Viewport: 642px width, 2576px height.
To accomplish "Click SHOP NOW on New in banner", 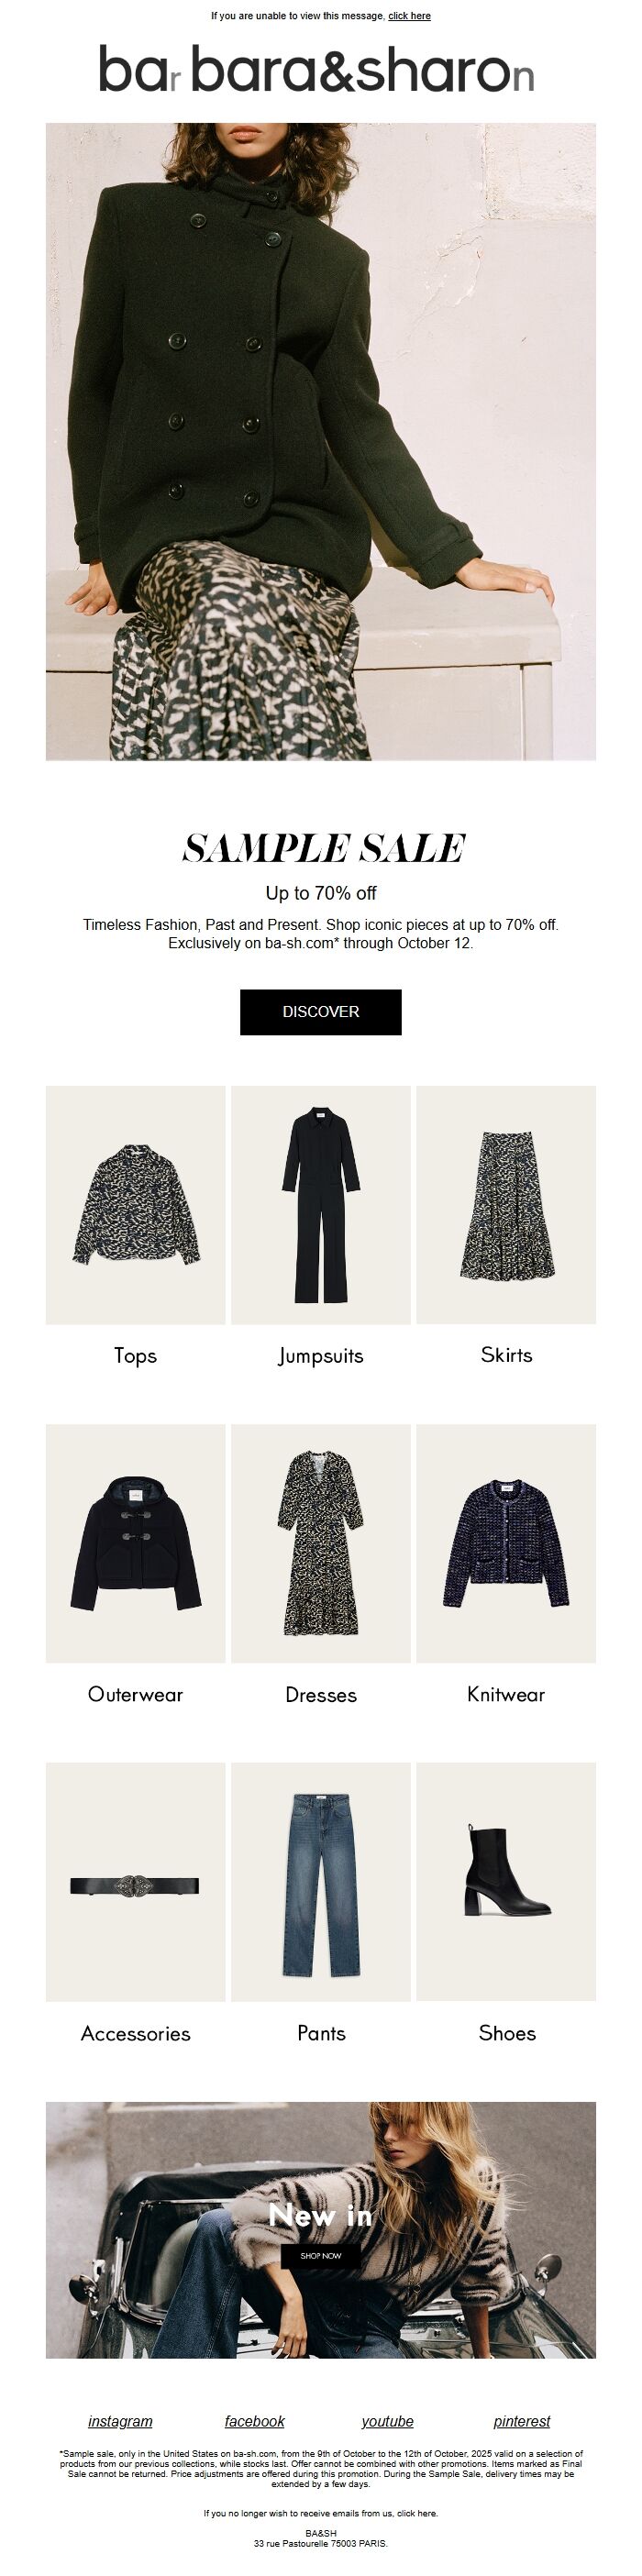I will [321, 2255].
